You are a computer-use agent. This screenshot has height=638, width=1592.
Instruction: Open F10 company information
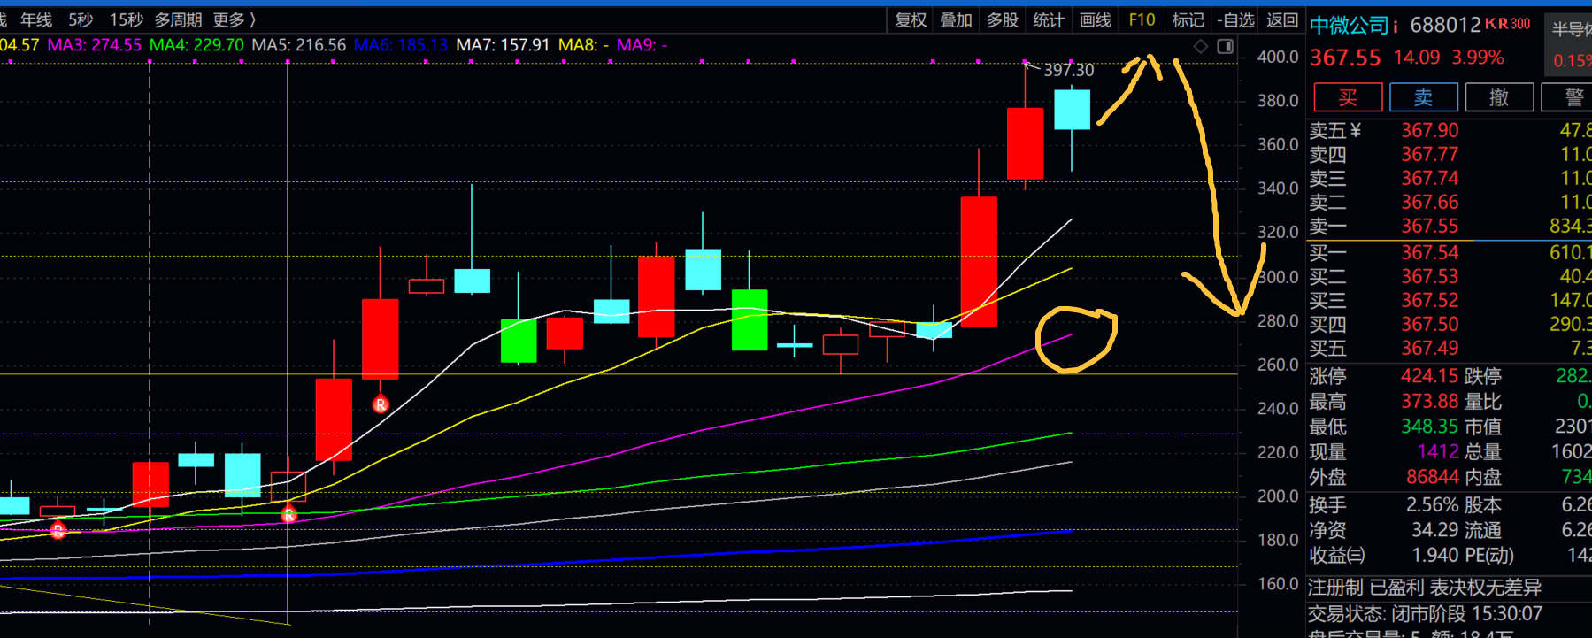(x=1142, y=19)
